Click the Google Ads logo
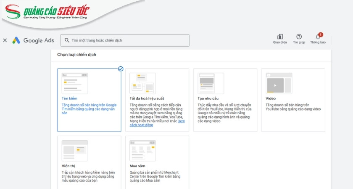This screenshot has height=189, width=353. [33, 40]
